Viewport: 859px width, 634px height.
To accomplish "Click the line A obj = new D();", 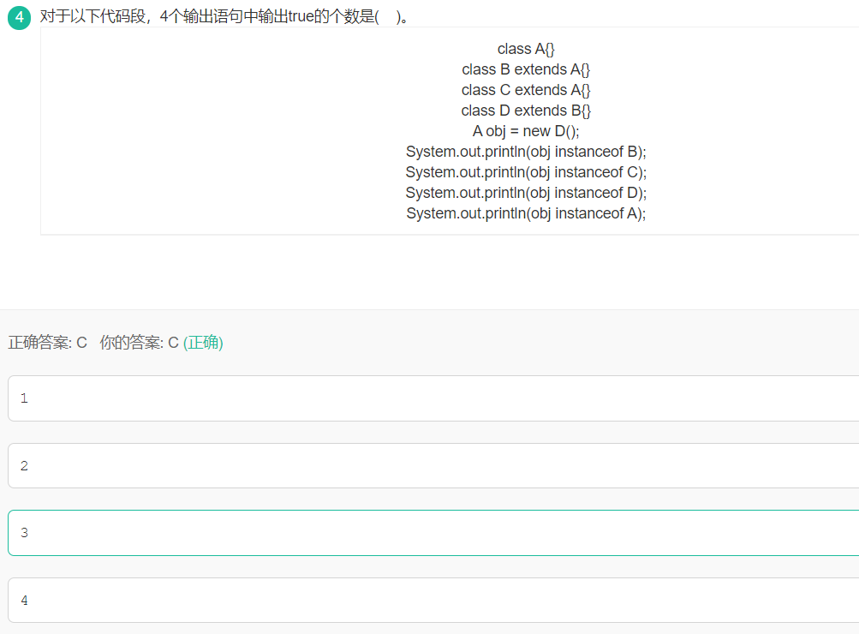I will coord(526,131).
